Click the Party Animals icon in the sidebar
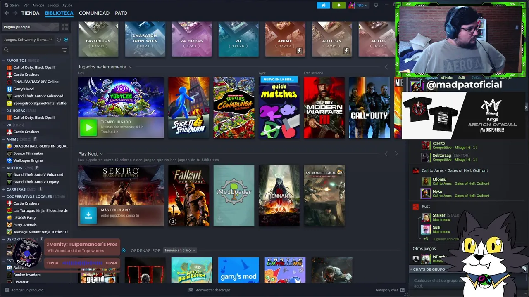 (x=9, y=225)
